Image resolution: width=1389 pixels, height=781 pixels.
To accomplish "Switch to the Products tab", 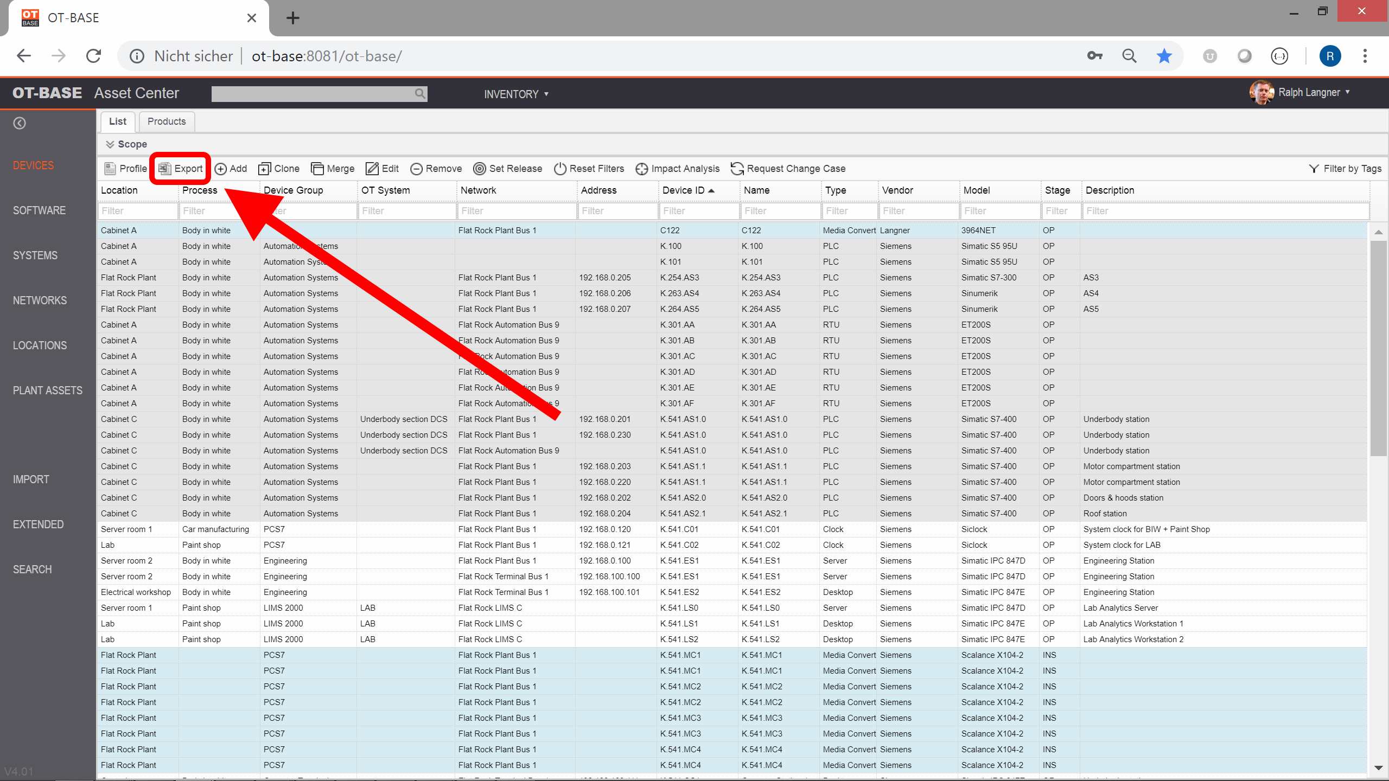I will click(167, 121).
